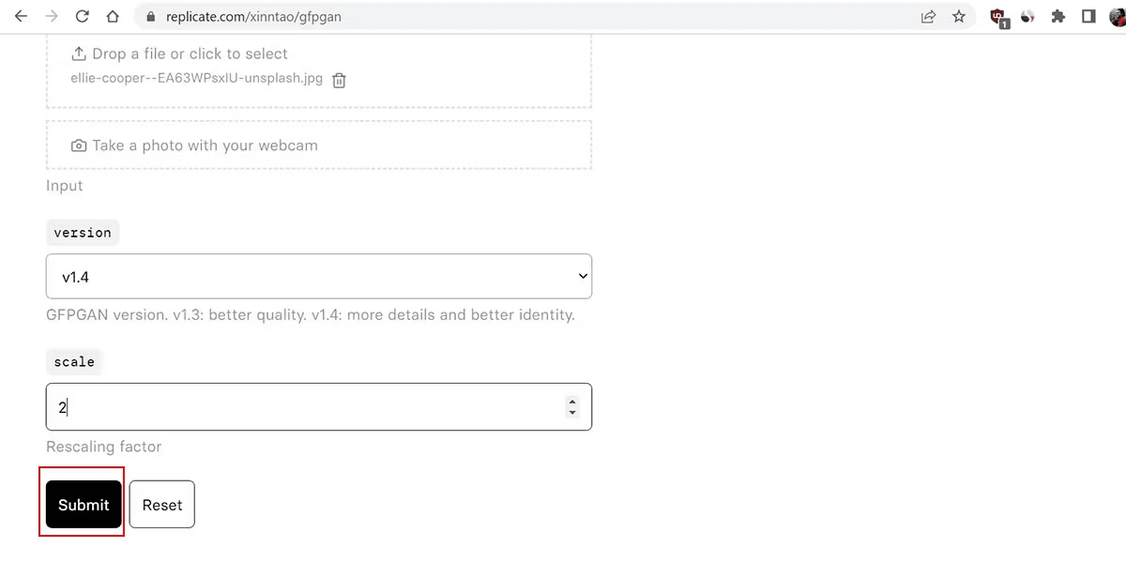Go to the browser home page
Image resolution: width=1126 pixels, height=563 pixels.
(113, 16)
